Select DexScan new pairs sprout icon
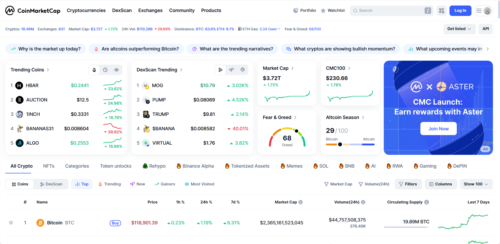Viewport: 500px width, 244px height. [231, 70]
